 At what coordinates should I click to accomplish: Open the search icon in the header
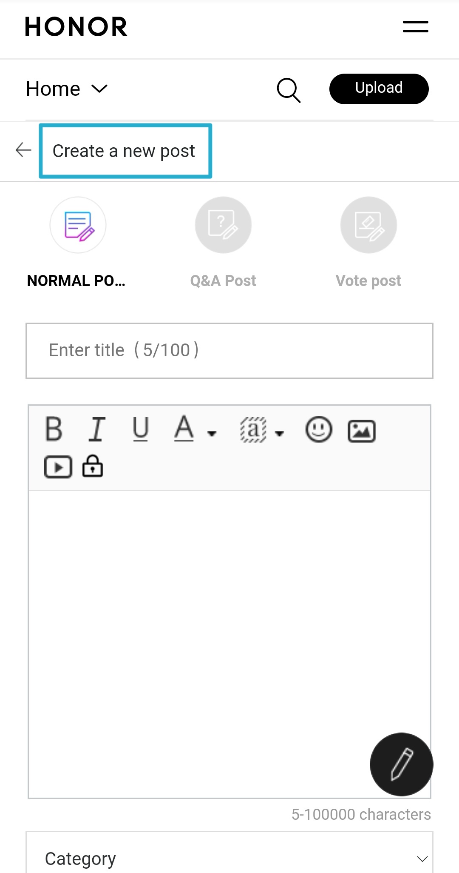289,90
